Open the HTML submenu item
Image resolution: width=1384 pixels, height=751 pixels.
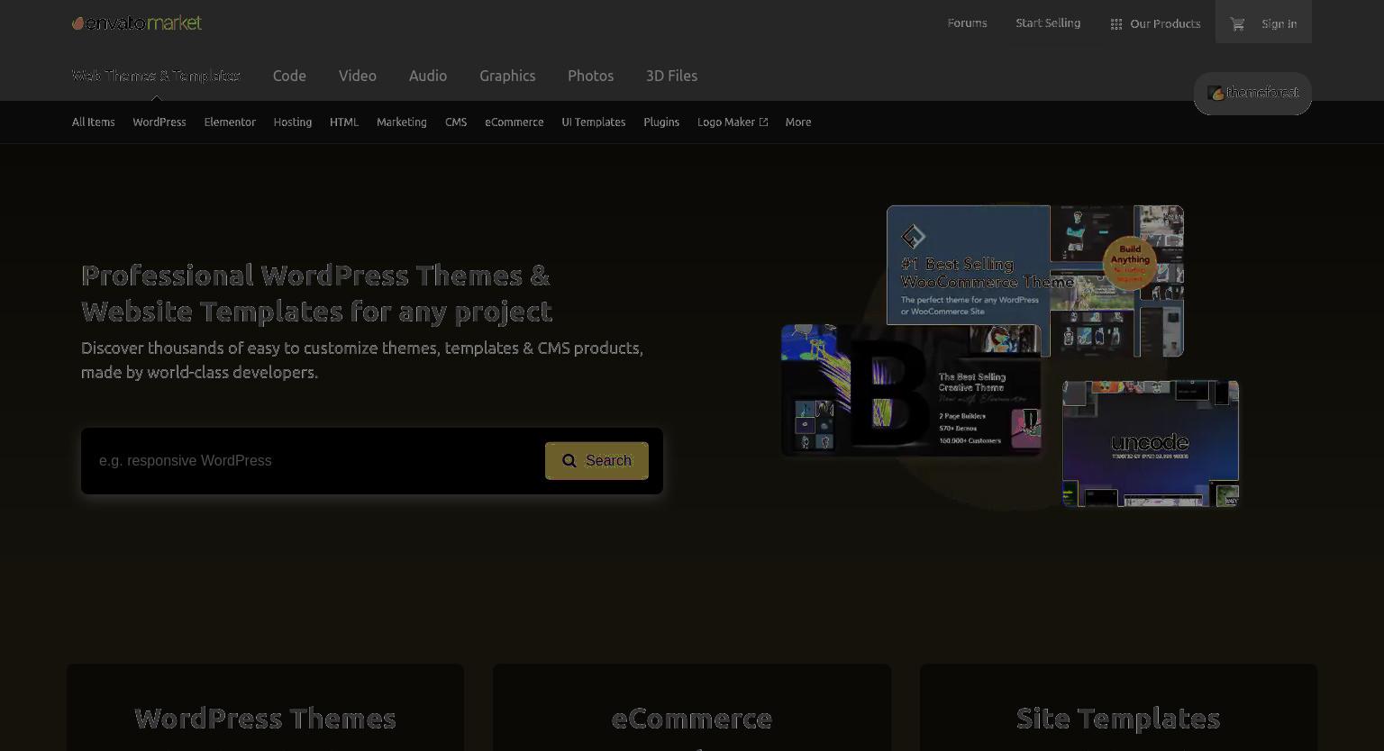pyautogui.click(x=344, y=122)
